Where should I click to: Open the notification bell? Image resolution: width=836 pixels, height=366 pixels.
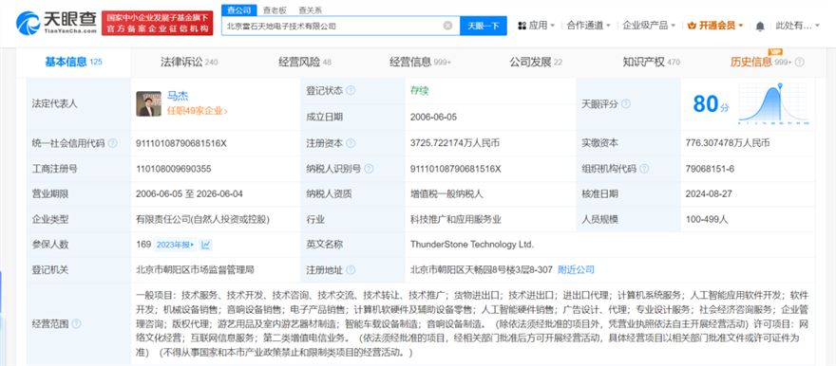pos(760,25)
